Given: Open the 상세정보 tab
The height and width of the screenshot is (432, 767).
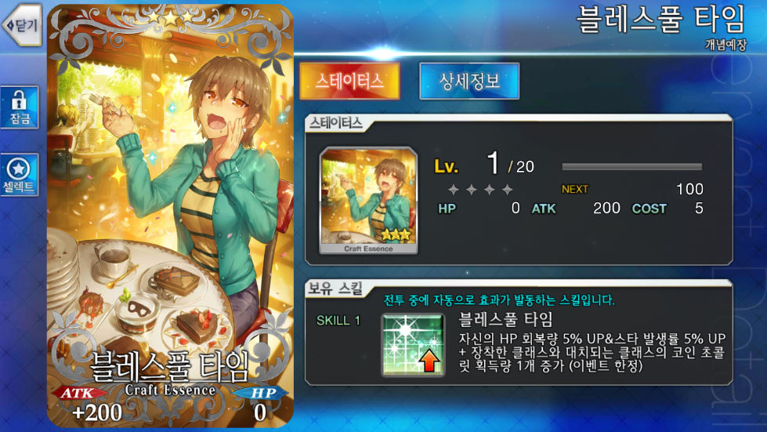Looking at the screenshot, I should [x=469, y=81].
